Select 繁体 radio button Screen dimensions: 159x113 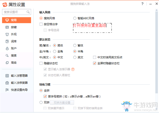pos(75,45)
